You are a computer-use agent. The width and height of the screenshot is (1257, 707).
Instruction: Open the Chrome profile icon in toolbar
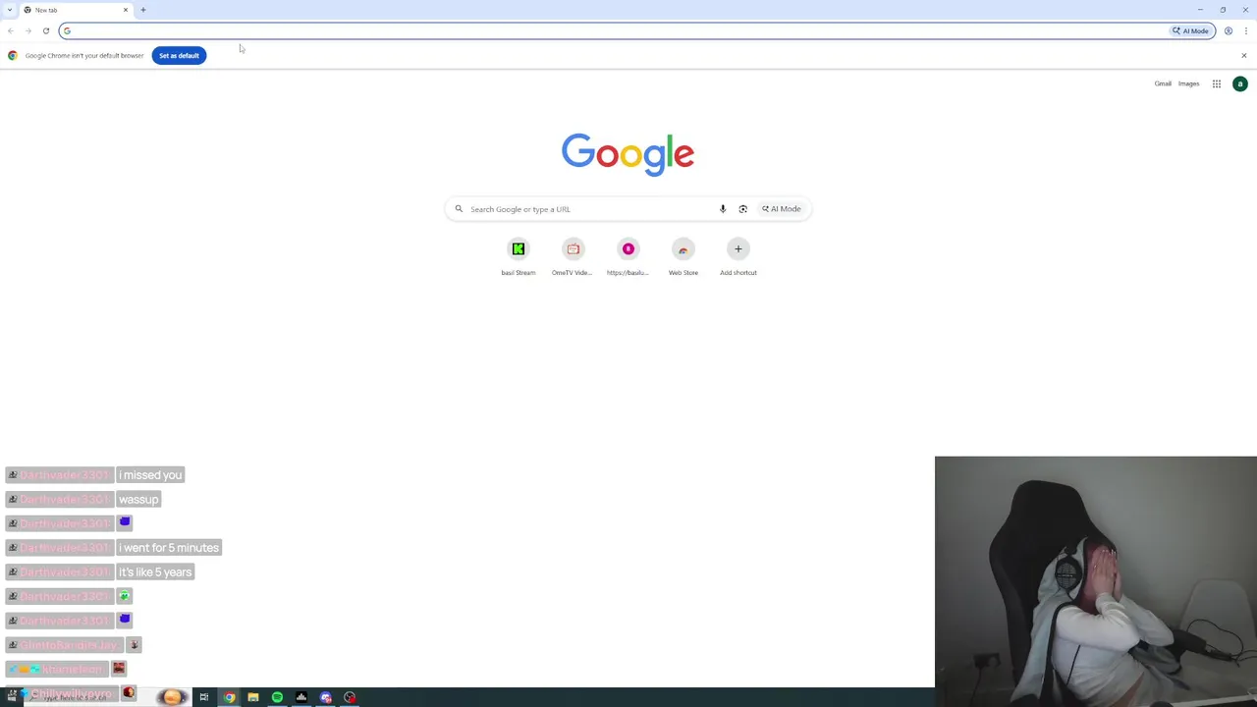[1229, 30]
